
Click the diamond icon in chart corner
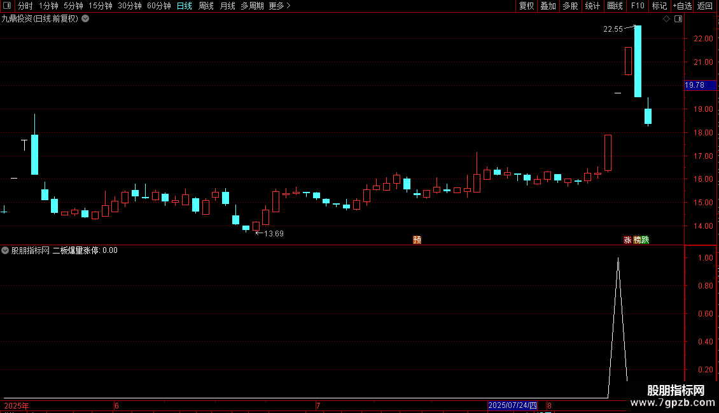(667, 19)
